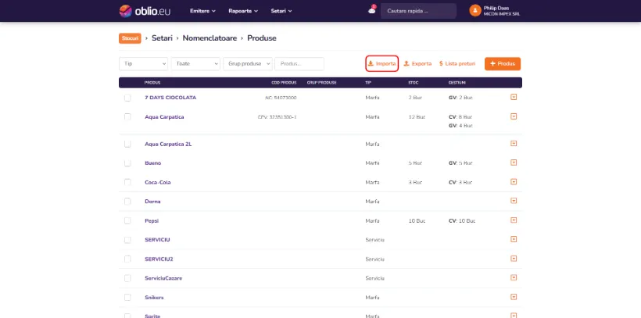
Task: Check the Dorna row checkbox
Action: click(x=127, y=202)
